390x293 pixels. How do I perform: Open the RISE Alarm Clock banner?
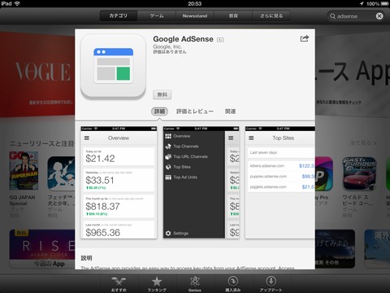(42, 248)
